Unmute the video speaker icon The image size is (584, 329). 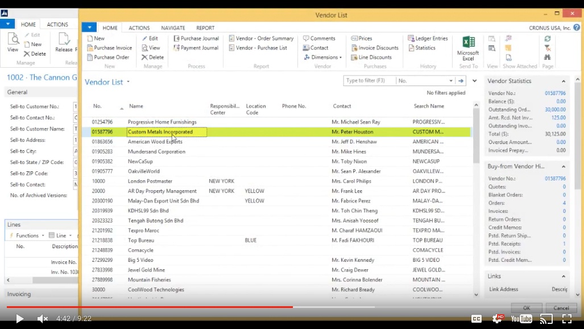[43, 319]
